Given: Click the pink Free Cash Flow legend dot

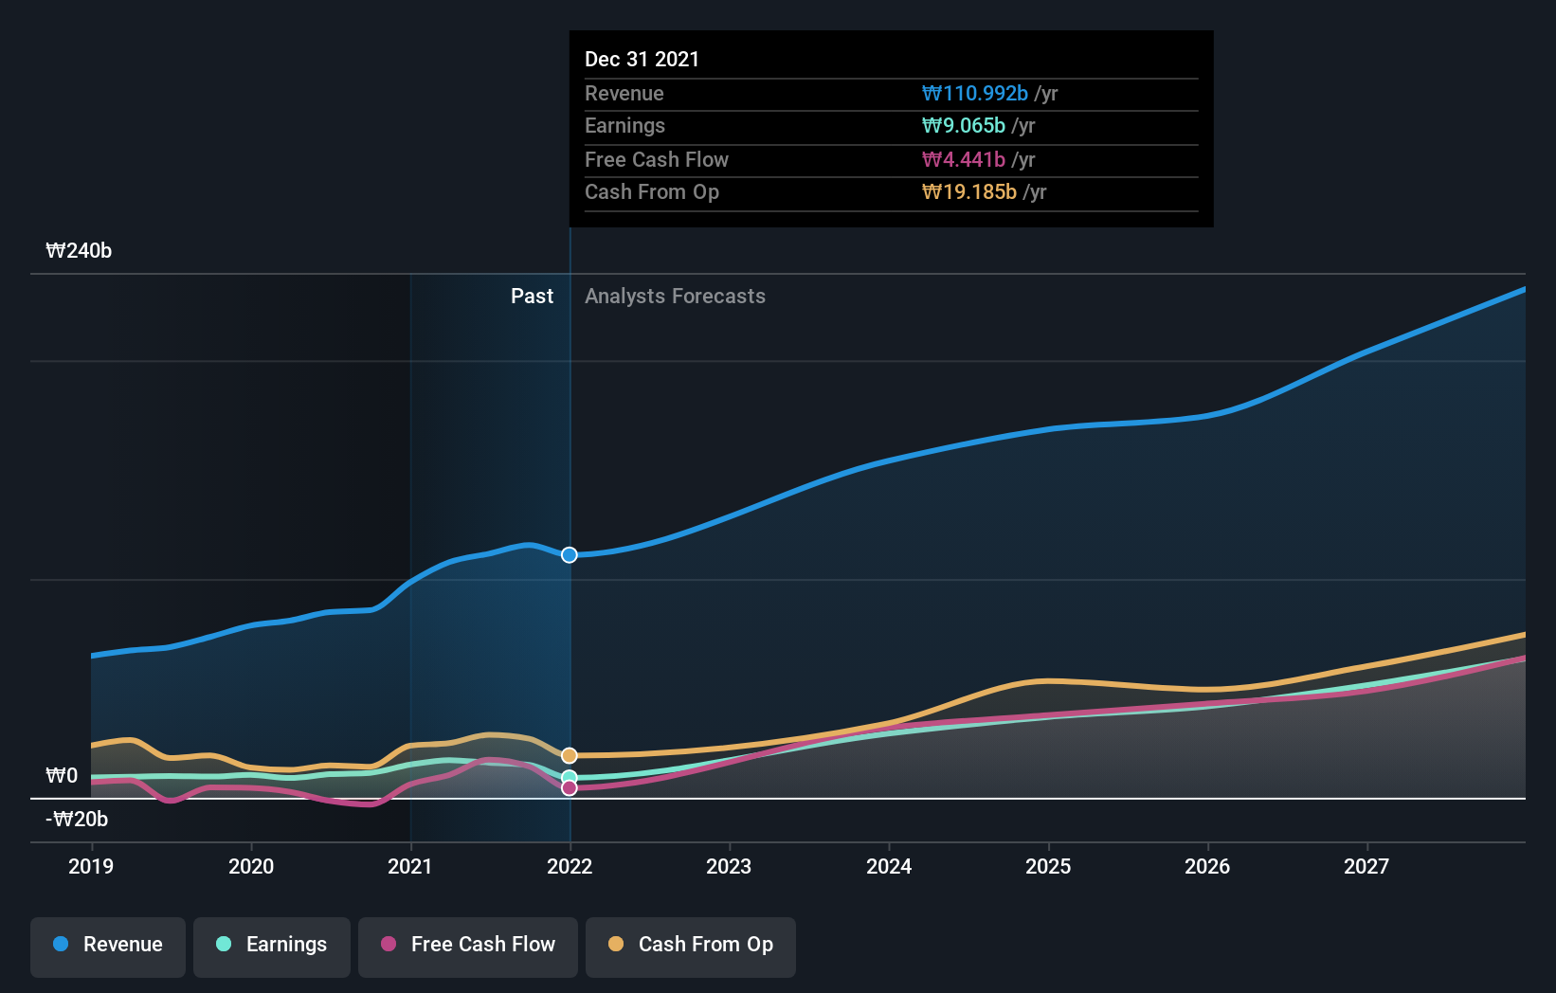Looking at the screenshot, I should [x=389, y=946].
